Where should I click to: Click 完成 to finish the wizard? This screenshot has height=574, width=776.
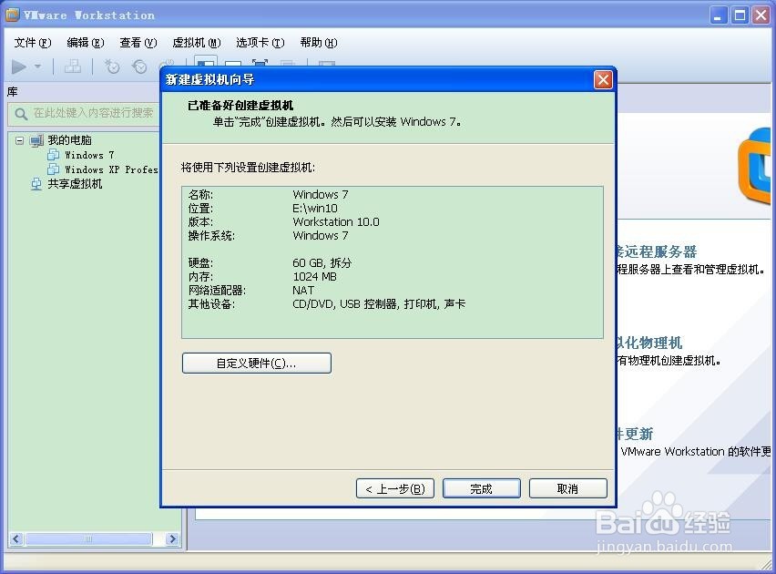(482, 489)
